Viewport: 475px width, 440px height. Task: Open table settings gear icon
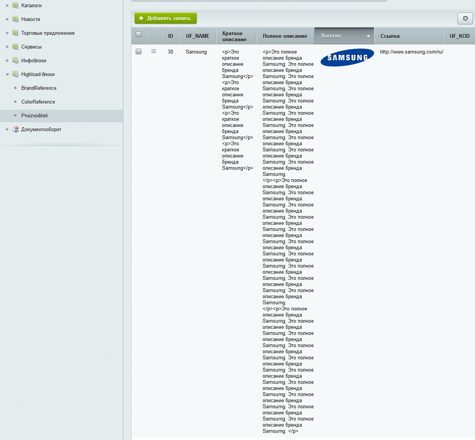(x=465, y=18)
